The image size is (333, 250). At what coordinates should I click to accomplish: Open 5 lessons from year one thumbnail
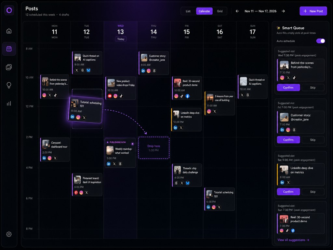coord(210,98)
